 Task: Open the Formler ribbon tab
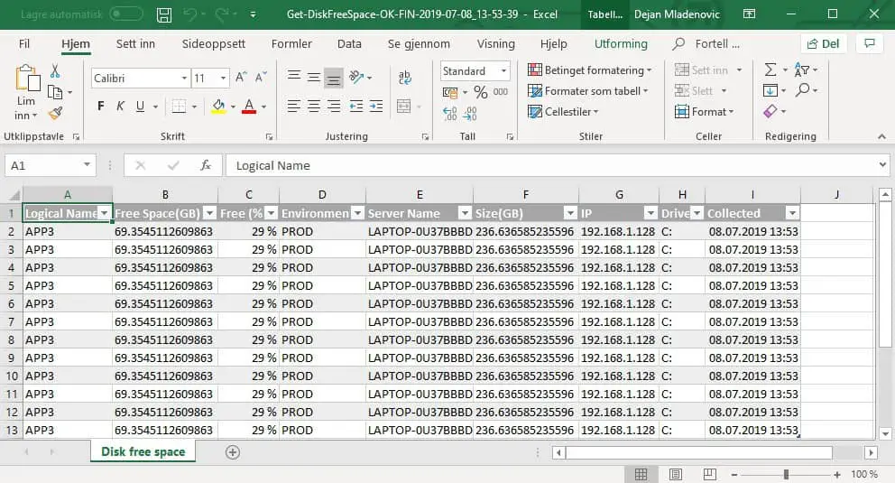pyautogui.click(x=291, y=44)
